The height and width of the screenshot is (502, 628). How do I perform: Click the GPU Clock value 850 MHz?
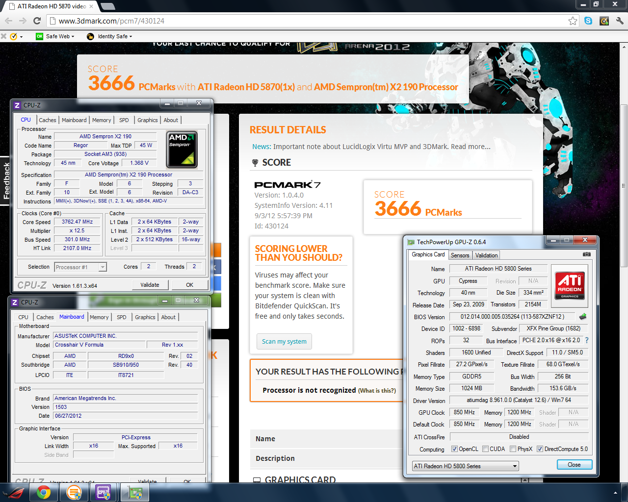[464, 412]
